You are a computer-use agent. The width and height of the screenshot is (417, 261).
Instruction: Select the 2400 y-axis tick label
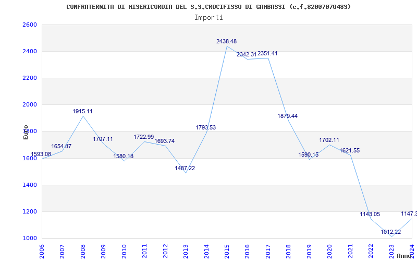click(30, 51)
